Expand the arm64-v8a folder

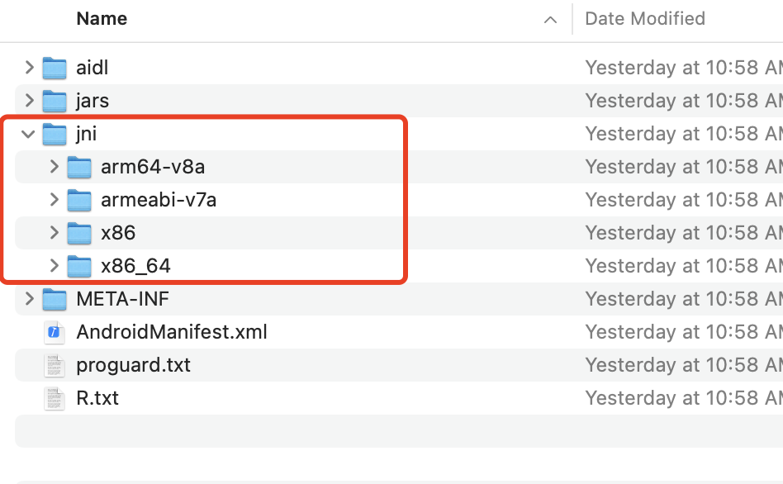tap(53, 166)
